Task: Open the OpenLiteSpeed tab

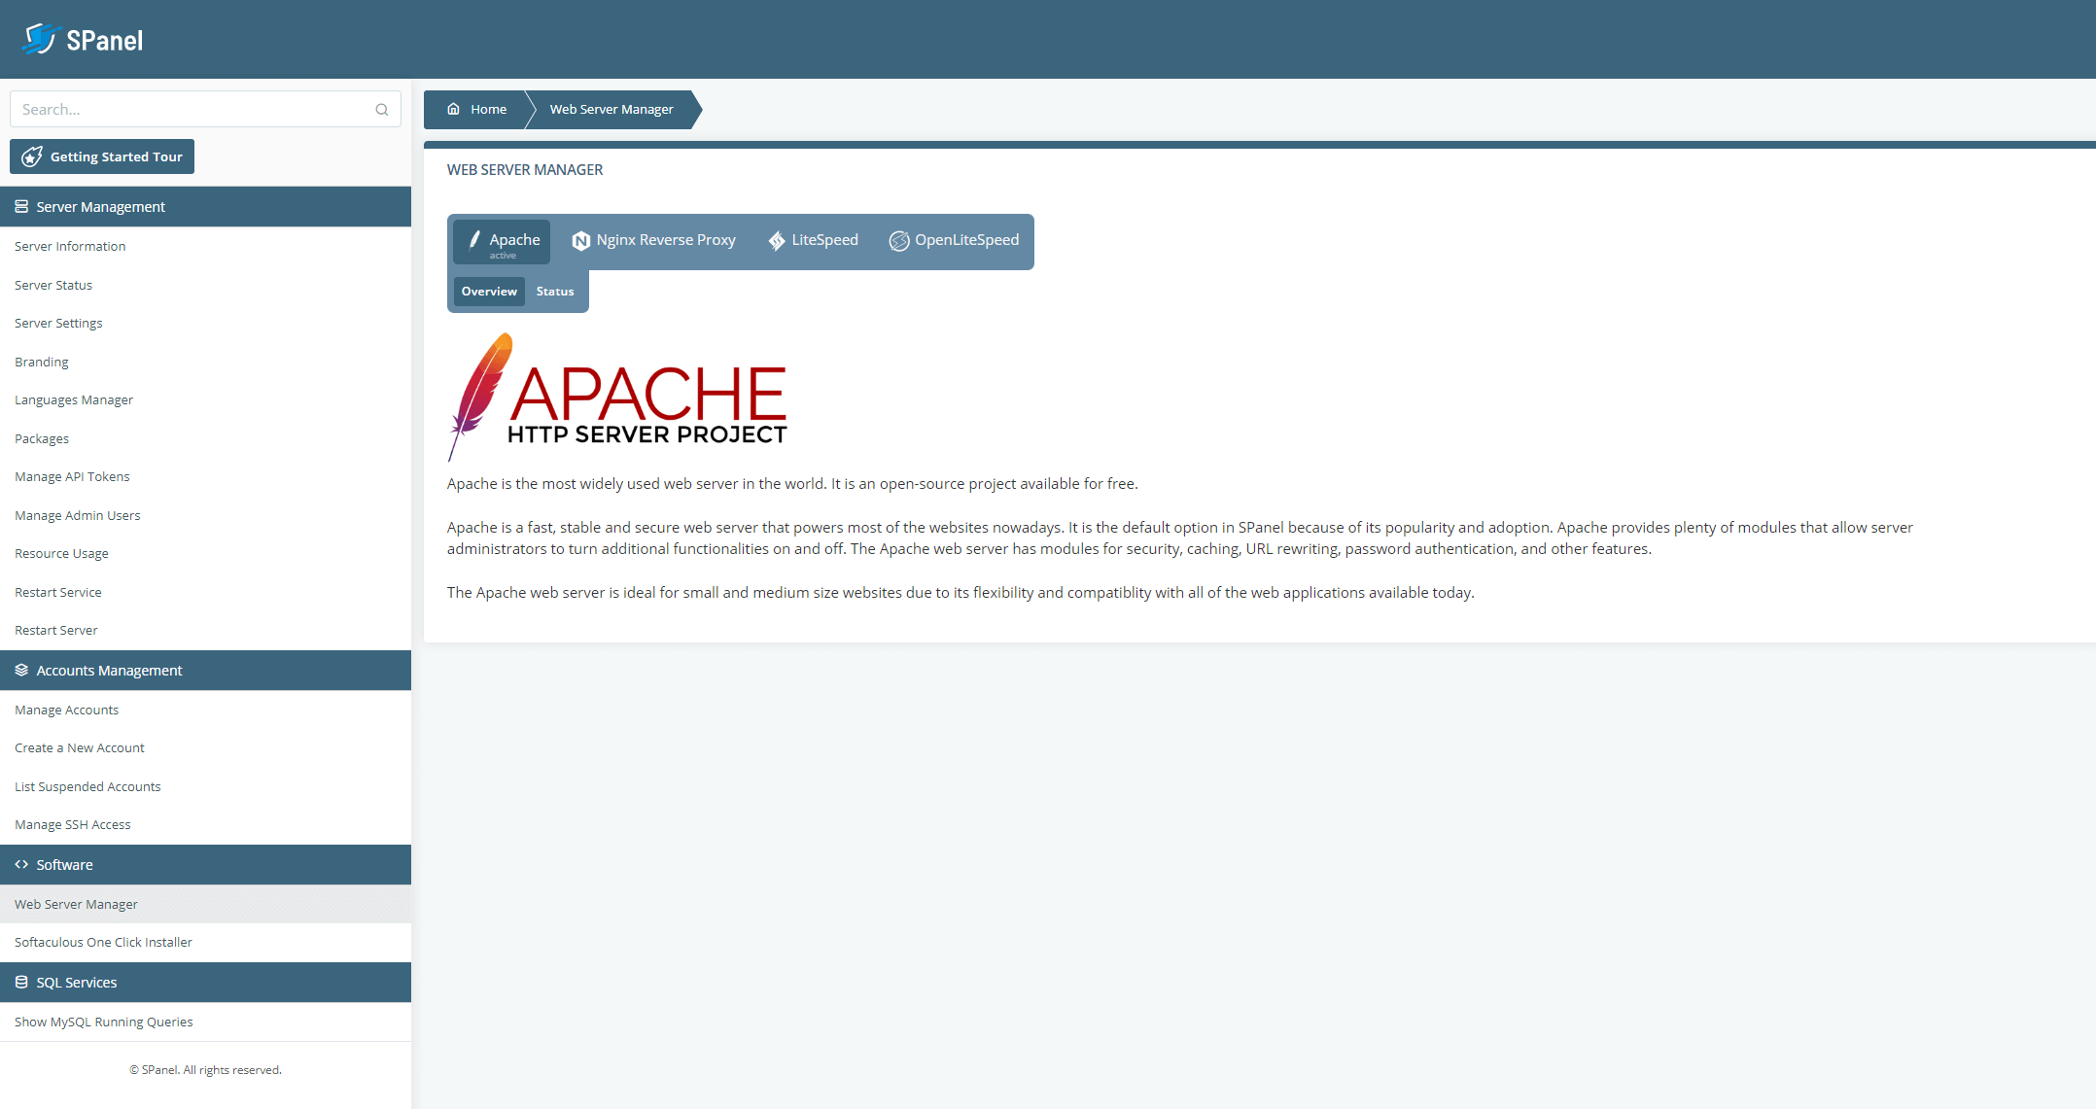Action: click(954, 241)
